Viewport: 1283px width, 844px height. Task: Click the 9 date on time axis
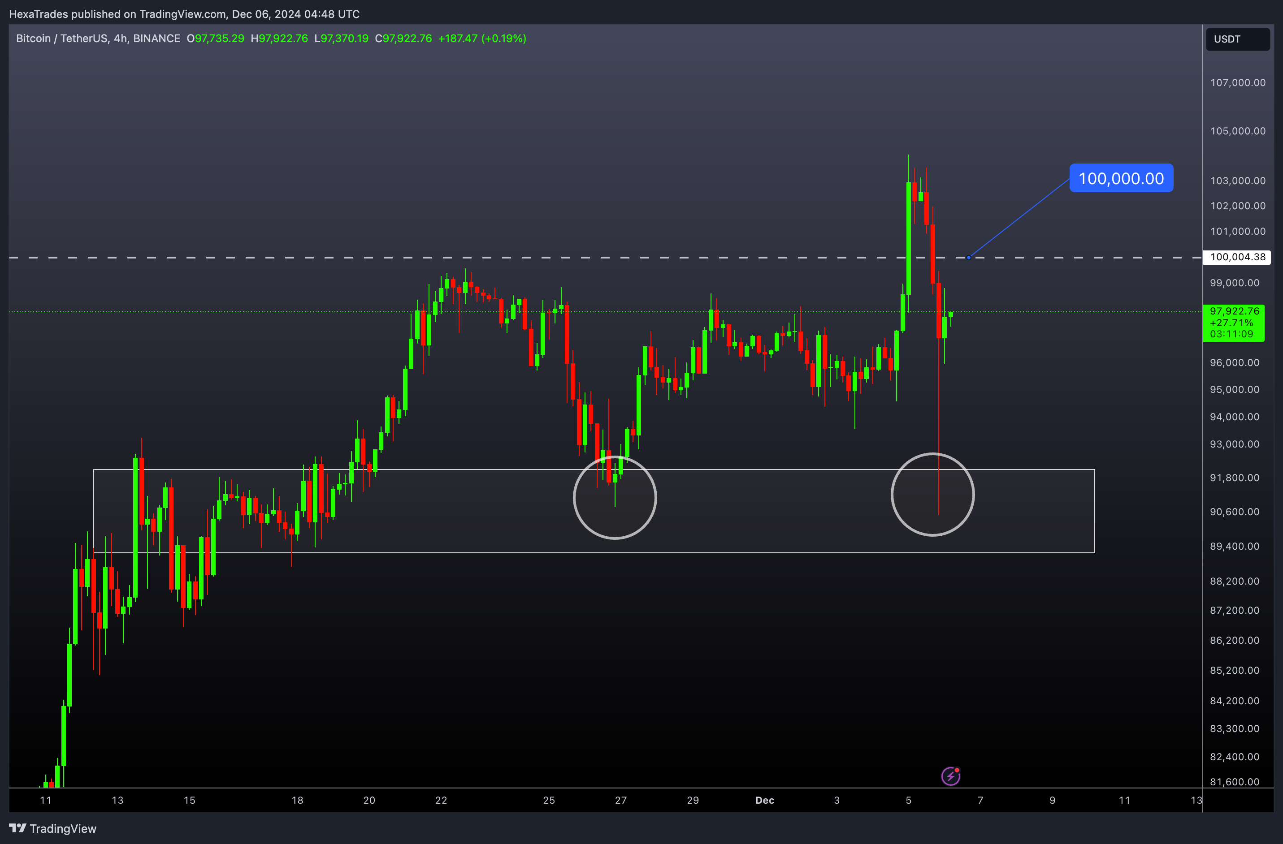click(x=1052, y=801)
